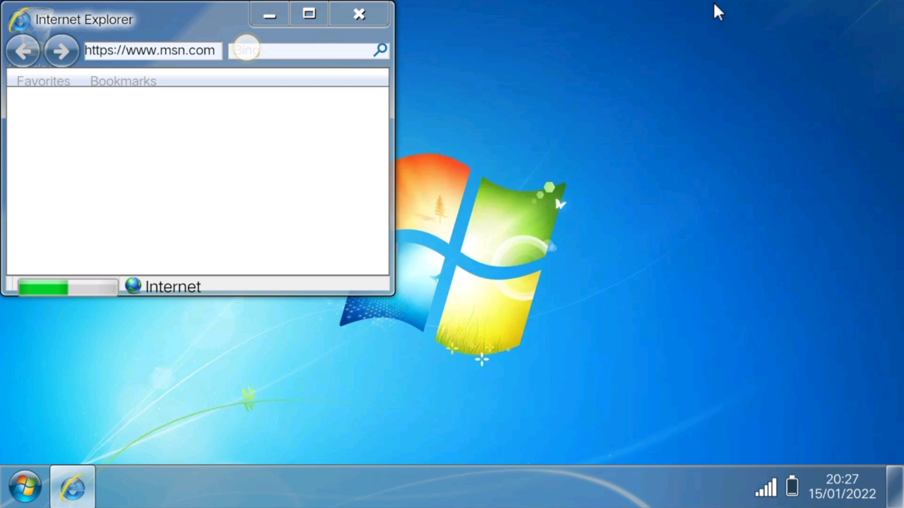
Task: Click the clock showing 20:27
Action: pyautogui.click(x=842, y=479)
